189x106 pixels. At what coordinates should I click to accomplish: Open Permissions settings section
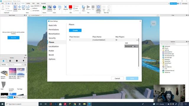(54, 29)
